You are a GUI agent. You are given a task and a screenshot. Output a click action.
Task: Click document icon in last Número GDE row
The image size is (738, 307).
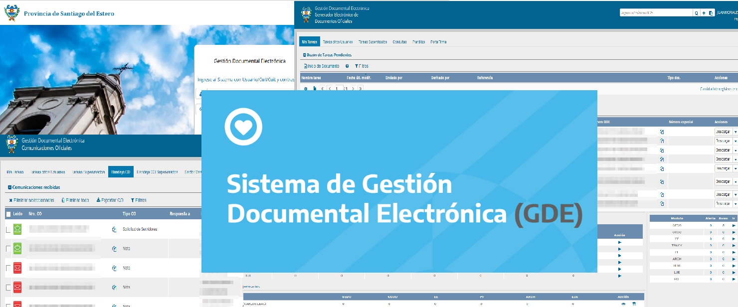click(x=662, y=203)
